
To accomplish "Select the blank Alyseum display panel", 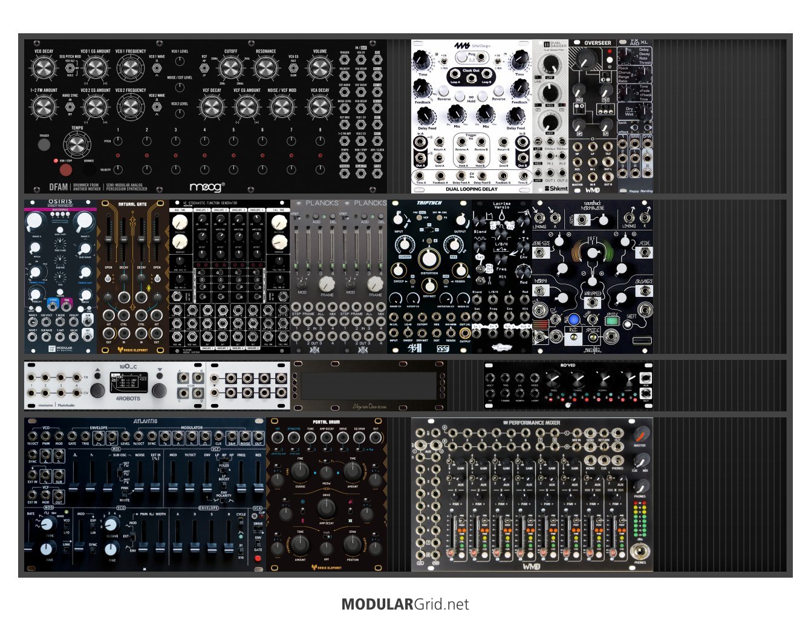I will (x=368, y=385).
